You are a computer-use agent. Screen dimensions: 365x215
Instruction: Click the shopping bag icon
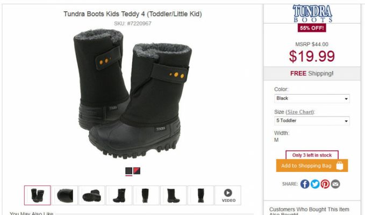340,166
